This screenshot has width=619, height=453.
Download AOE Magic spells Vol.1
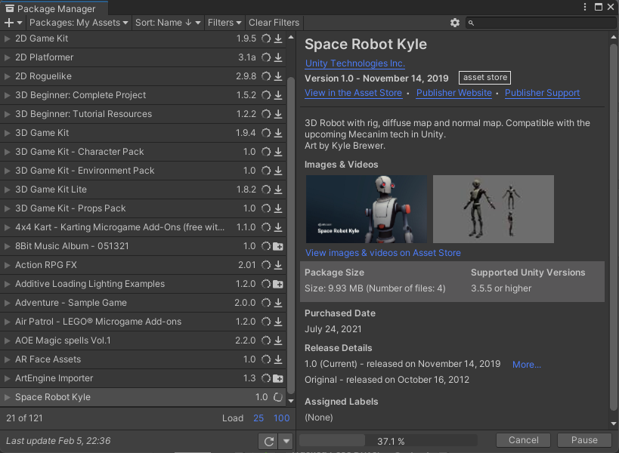[278, 341]
